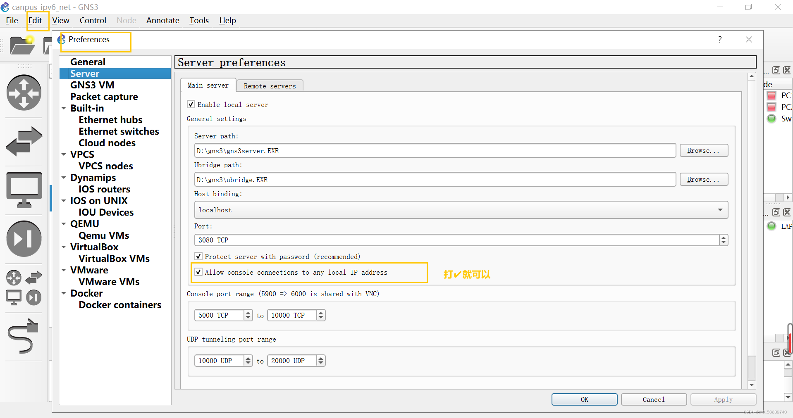Adjust the Port spinner arrows
Screen dimensions: 793x418
point(723,240)
